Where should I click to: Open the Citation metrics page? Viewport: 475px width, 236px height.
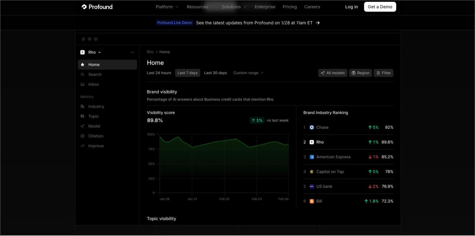[x=107, y=136]
